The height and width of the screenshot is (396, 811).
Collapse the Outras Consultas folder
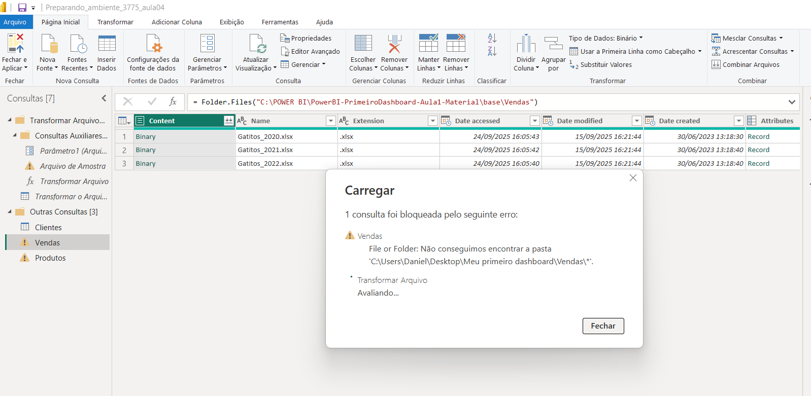click(10, 212)
